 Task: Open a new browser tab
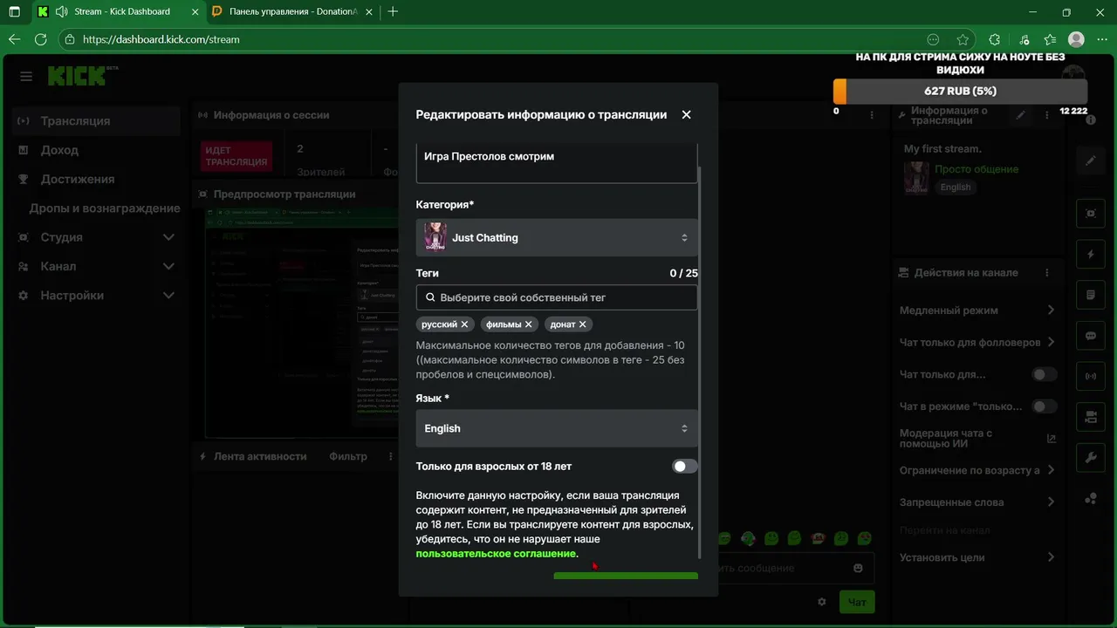click(x=393, y=12)
